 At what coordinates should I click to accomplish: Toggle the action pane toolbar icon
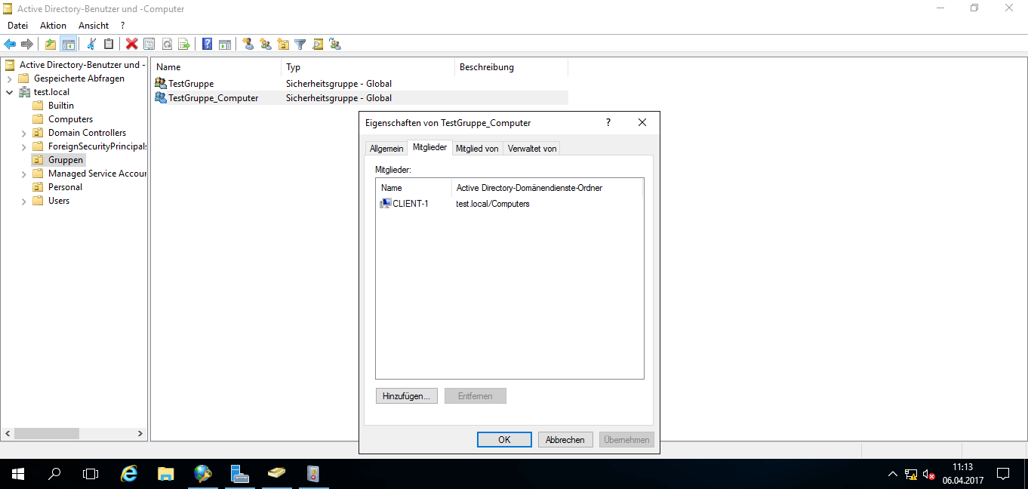(x=225, y=44)
